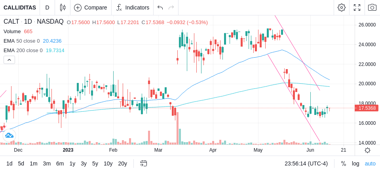Set range to 1d
Image resolution: width=380 pixels, height=171 pixels.
pos(9,163)
